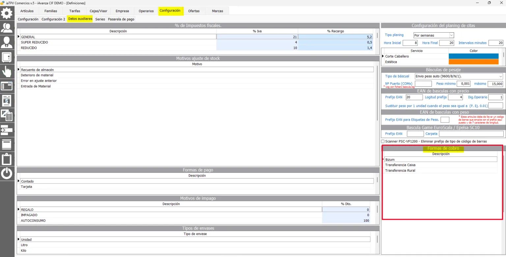506x257 pixels.
Task: Switch to the Artículos tab
Action: 27,11
